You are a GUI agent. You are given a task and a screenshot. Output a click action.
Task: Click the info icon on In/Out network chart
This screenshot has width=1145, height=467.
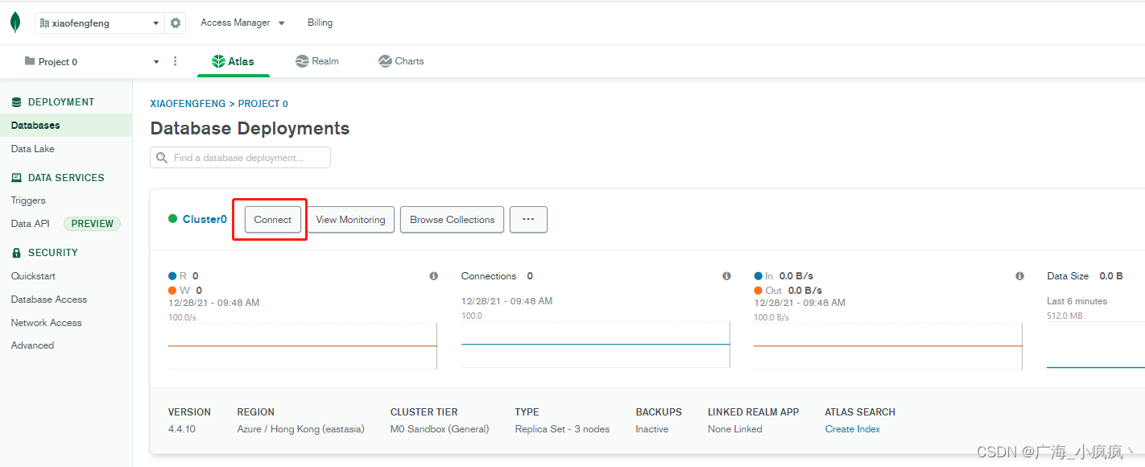1020,276
